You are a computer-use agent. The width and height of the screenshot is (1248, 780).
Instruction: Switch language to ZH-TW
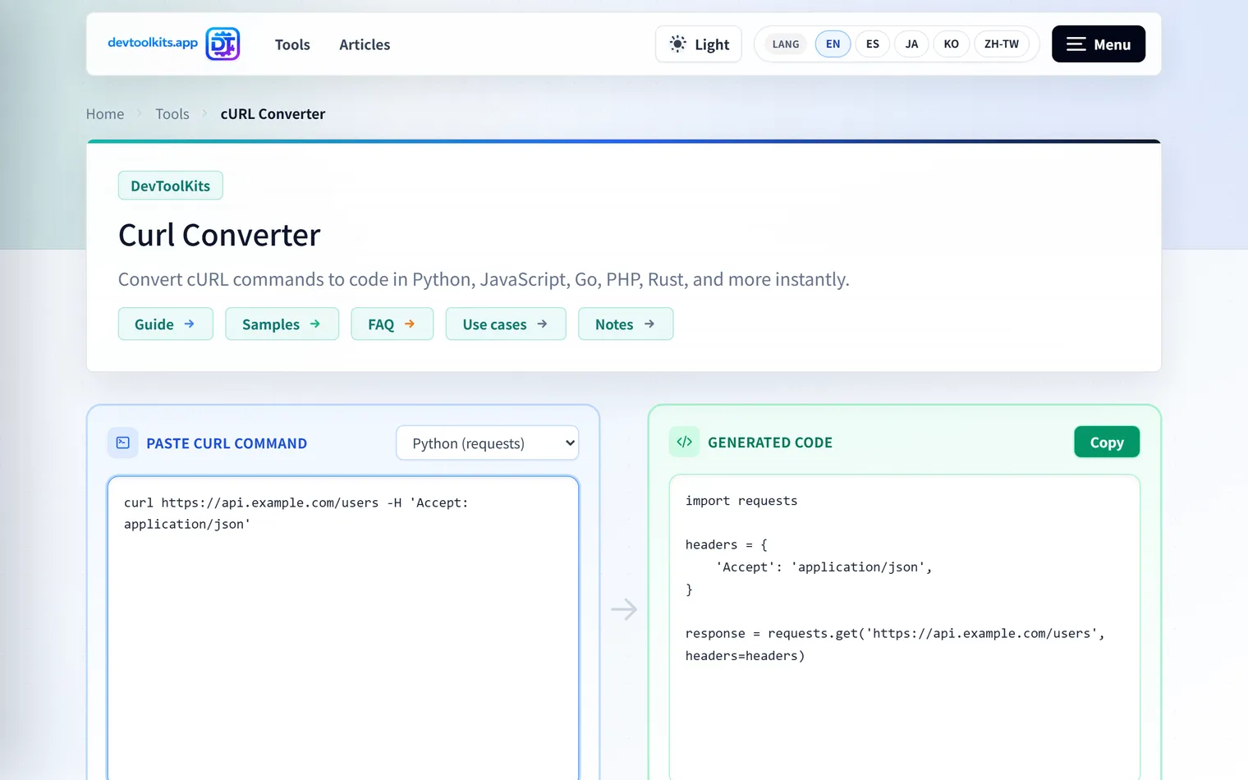(1002, 44)
